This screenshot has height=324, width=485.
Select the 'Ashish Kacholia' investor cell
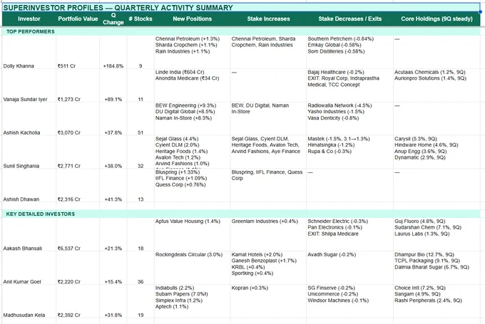click(29, 119)
